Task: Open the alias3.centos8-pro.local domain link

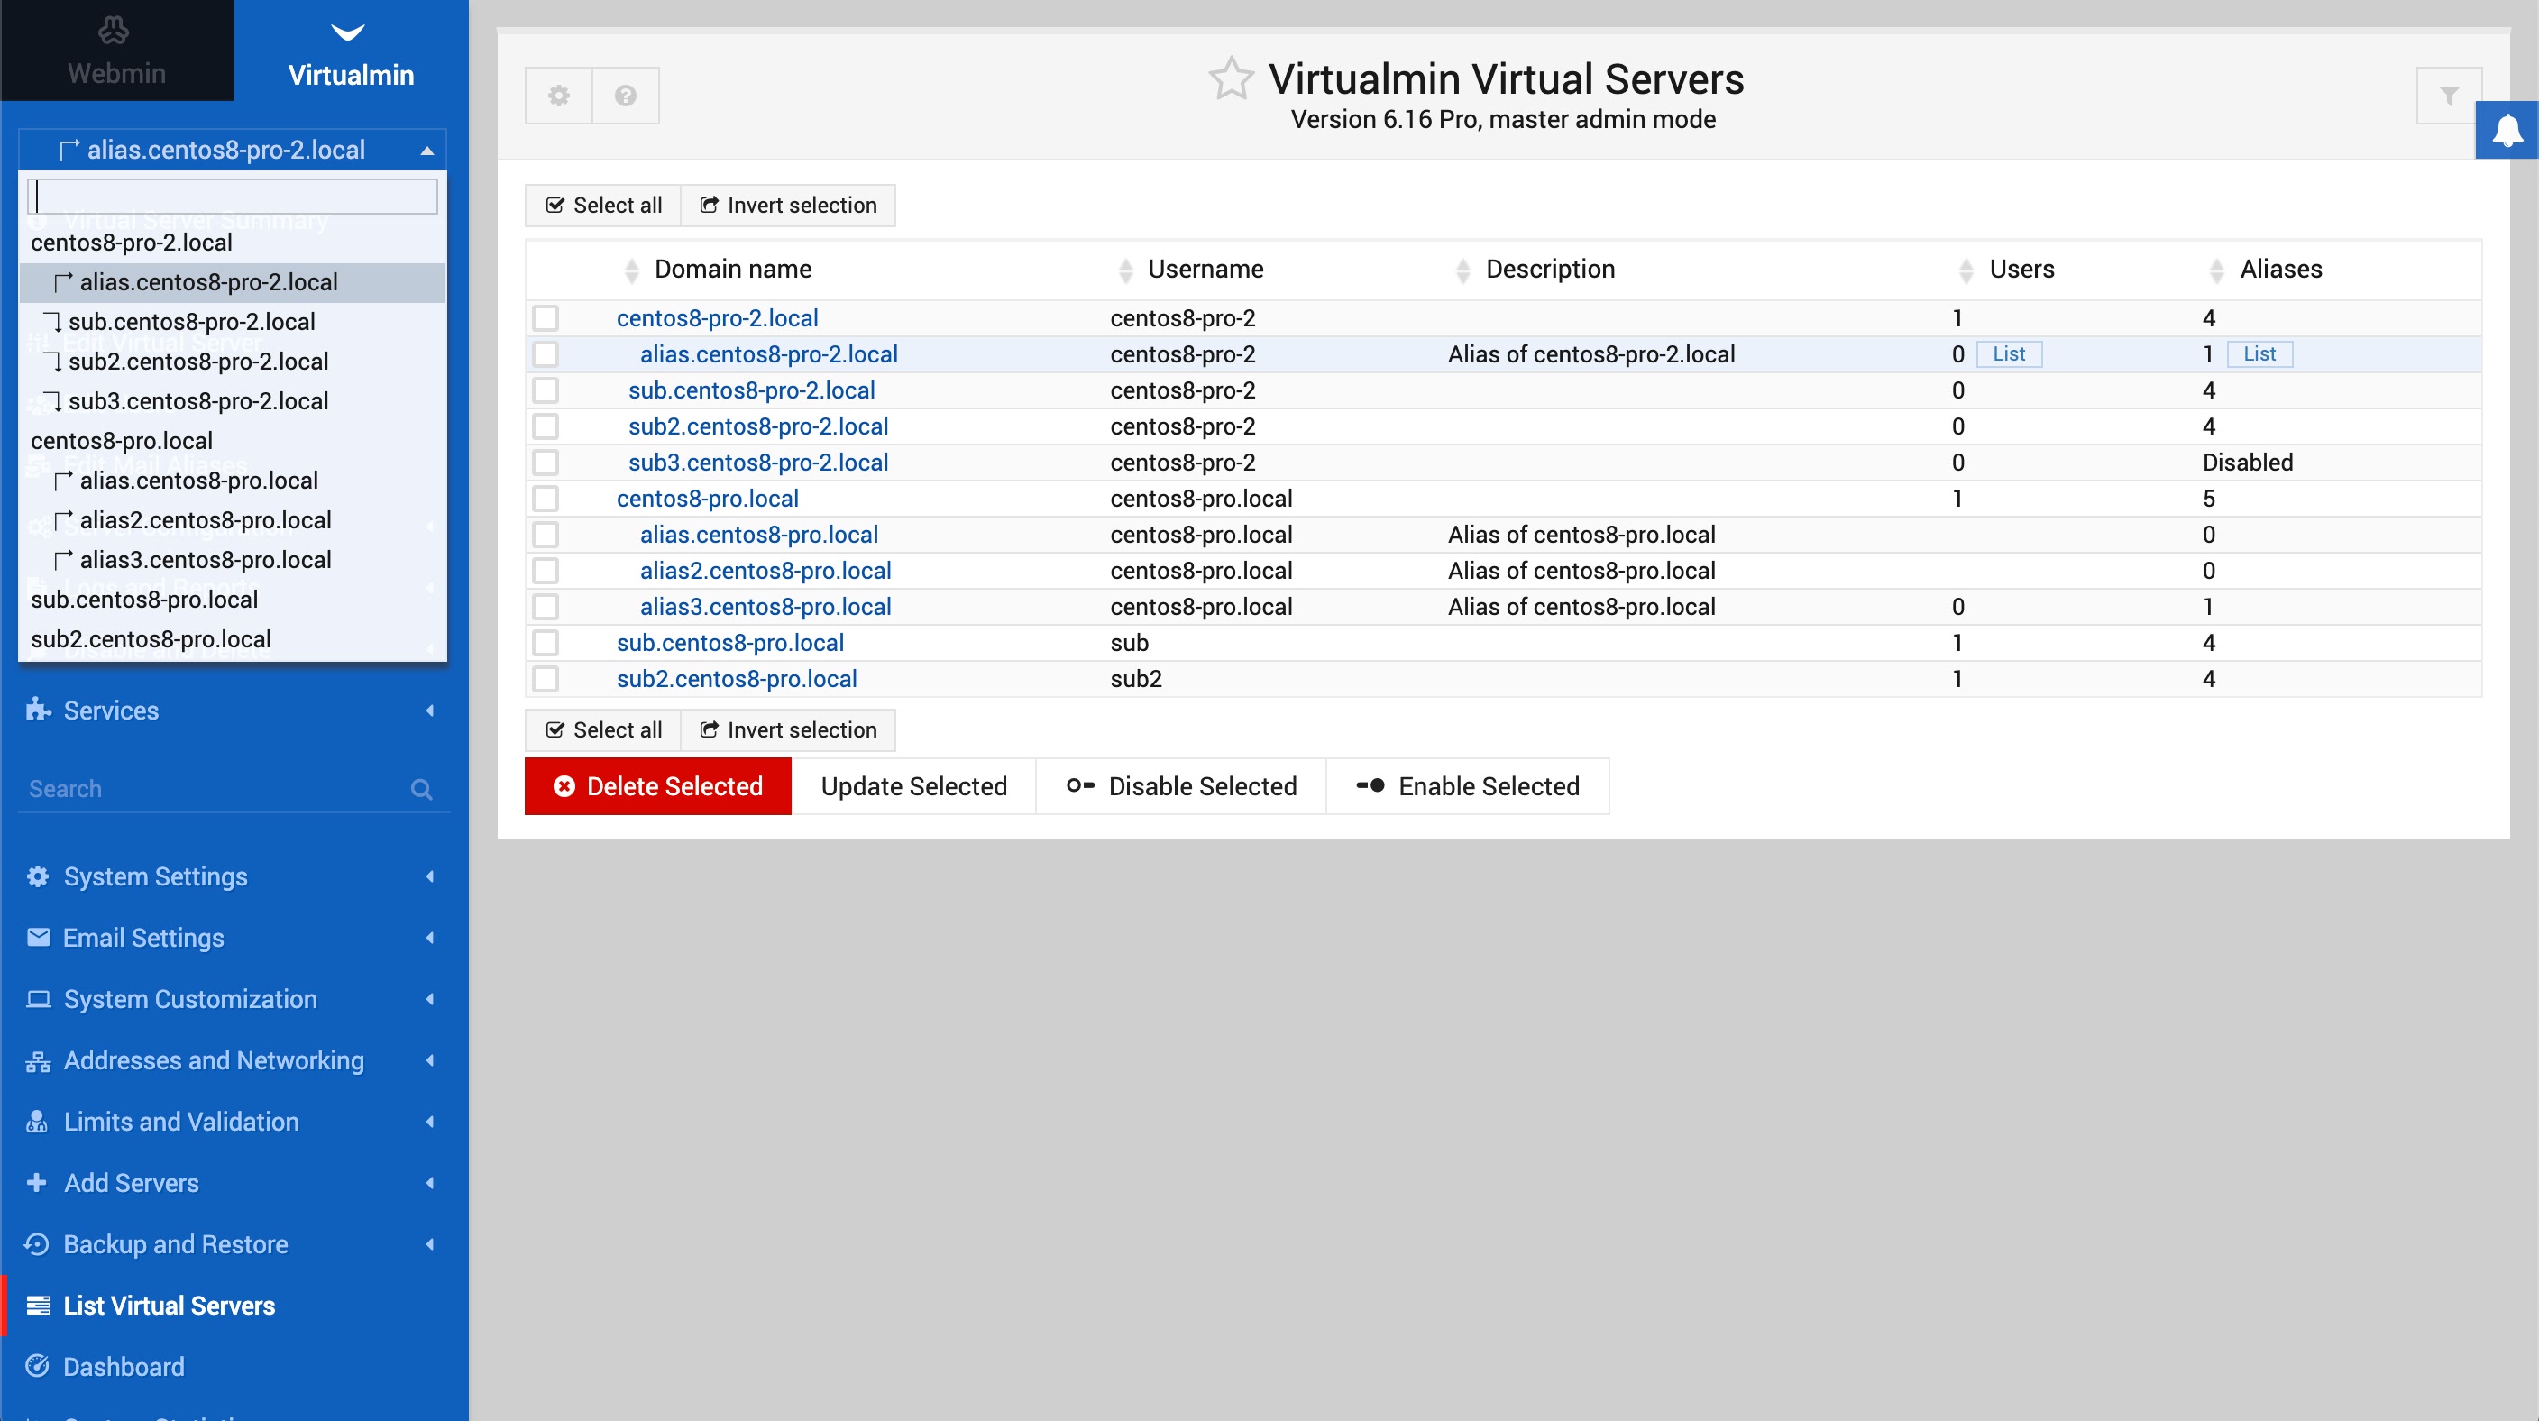Action: 765,607
